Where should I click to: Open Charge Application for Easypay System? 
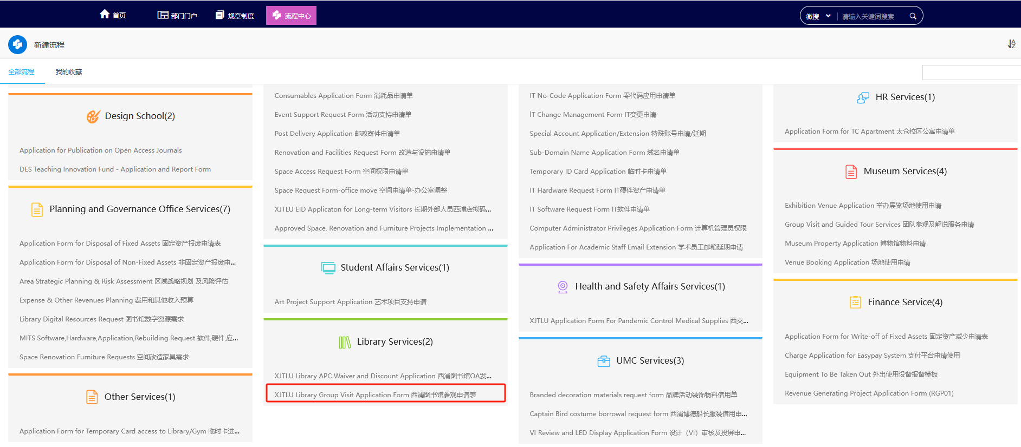[x=872, y=356]
